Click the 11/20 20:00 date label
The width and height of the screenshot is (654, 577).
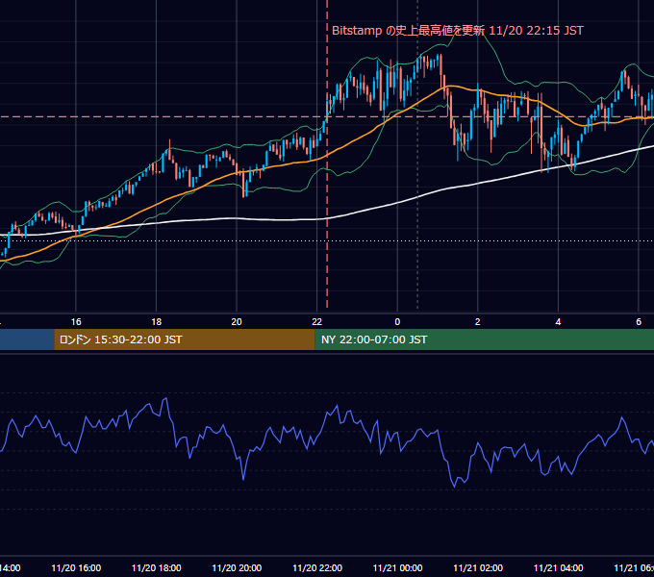pyautogui.click(x=237, y=567)
